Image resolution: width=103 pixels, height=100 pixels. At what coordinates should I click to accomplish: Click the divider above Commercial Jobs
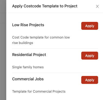[x=55, y=73]
